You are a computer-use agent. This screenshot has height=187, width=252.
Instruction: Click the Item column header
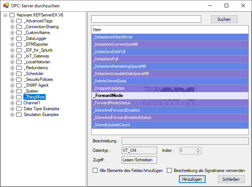(x=170, y=30)
